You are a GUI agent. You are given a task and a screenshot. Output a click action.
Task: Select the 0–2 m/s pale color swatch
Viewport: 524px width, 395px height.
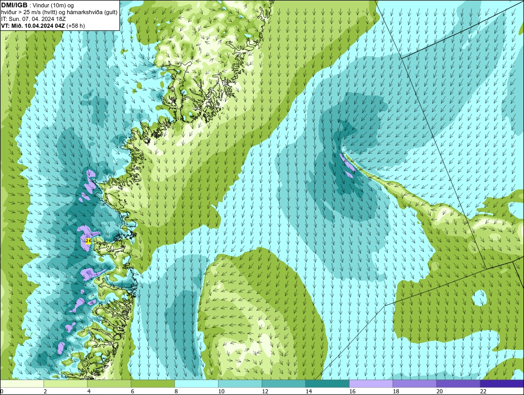point(21,383)
